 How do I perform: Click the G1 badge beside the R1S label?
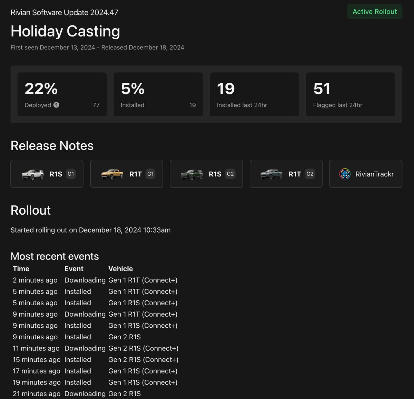(71, 174)
